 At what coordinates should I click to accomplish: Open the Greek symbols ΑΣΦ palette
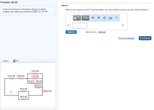pos(85,18)
